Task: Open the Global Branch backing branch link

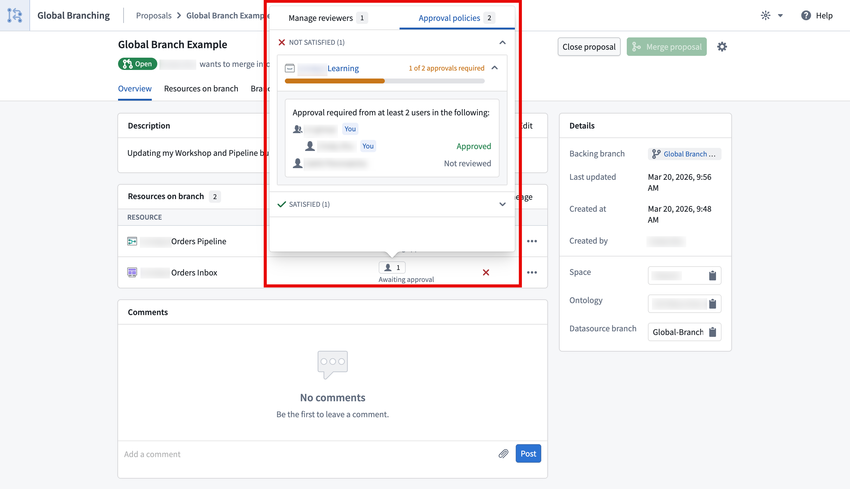Action: click(684, 154)
